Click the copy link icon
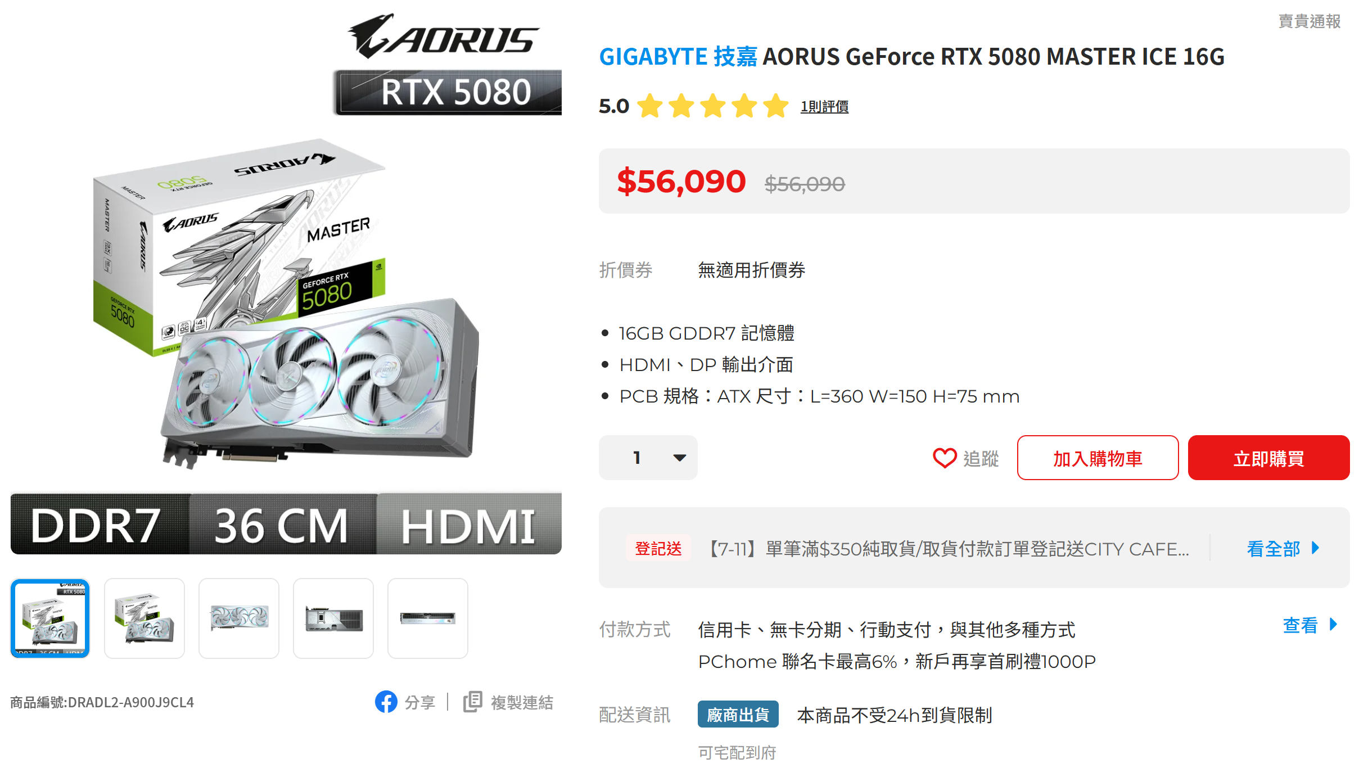 pos(472,702)
